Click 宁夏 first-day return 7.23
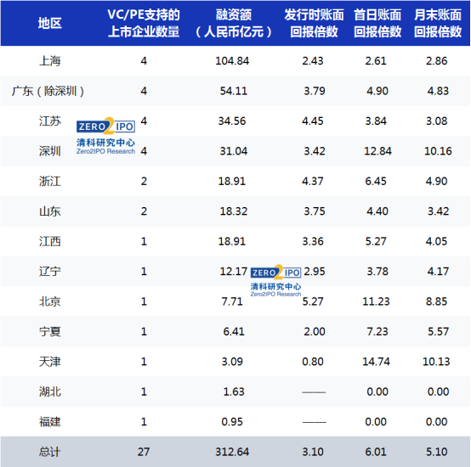 (377, 331)
